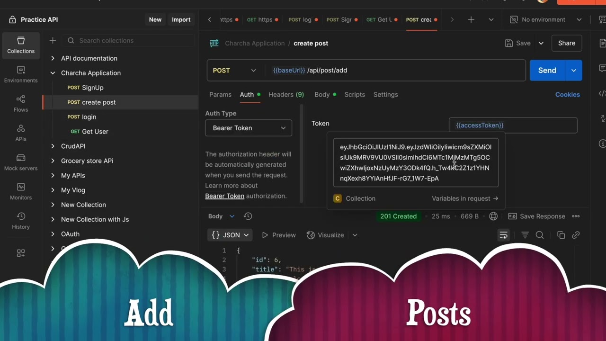Expand the OAuth collection
Viewport: 606px width, 341px height.
pos(53,234)
